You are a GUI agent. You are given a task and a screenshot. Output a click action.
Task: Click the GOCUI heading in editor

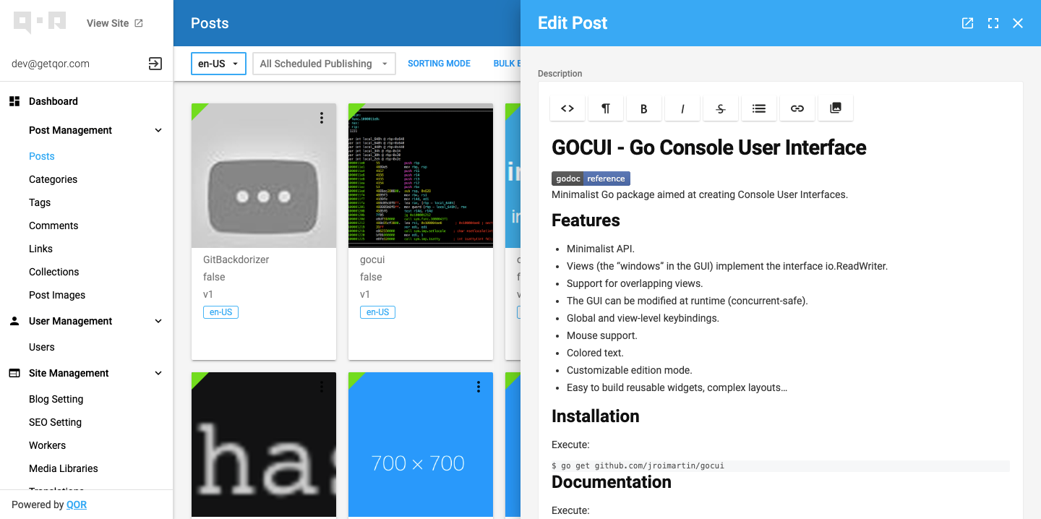(x=709, y=147)
